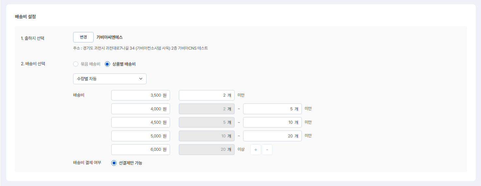Add a shipping tier with plus button

[256, 150]
